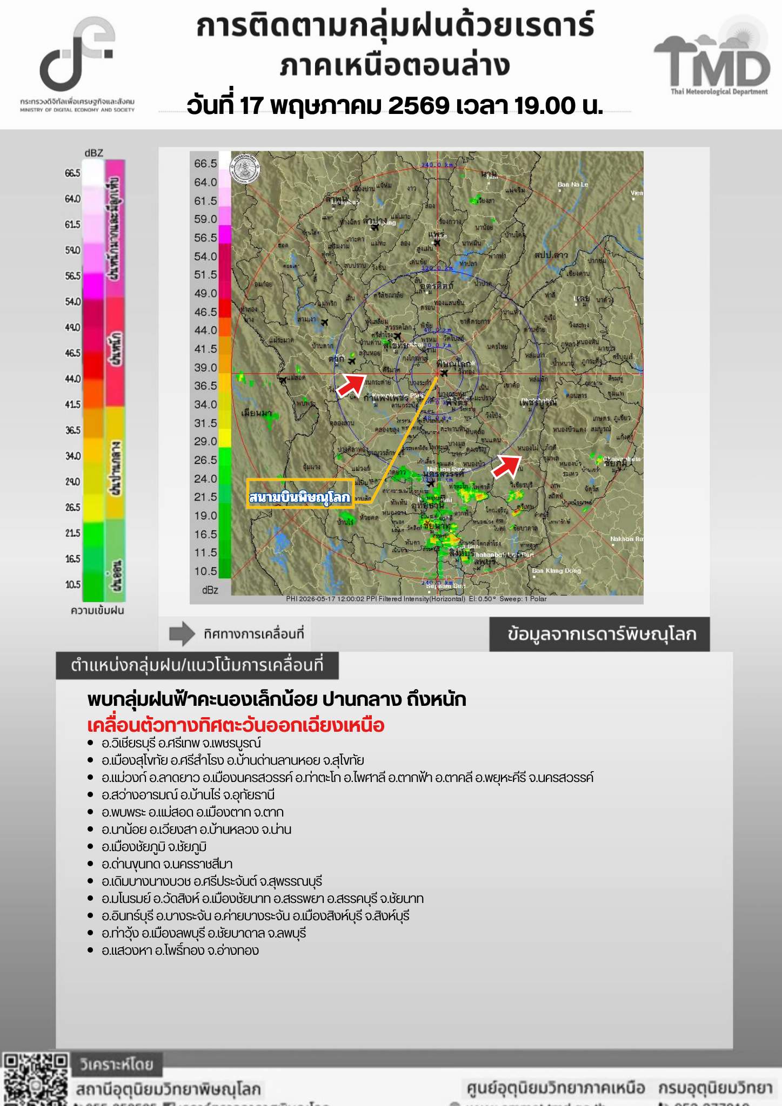Click กรมอุตุนิยมวิทยา in the footer
This screenshot has width=782, height=1106.
click(716, 1088)
